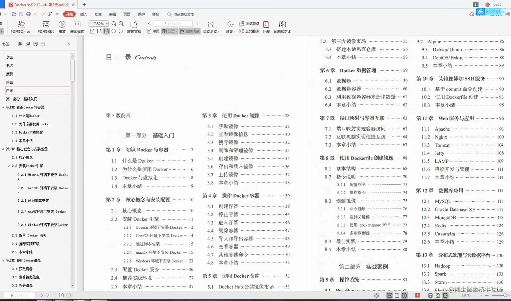Switch to the 插入 ribbon tab
Viewport: 511px width, 301px height.
(84, 14)
